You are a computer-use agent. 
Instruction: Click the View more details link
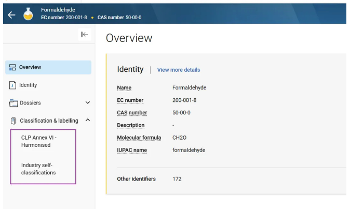click(x=178, y=70)
